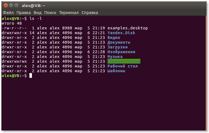Viewport: 209px width, 133px height.
Task: Open the Терминал menu
Action: pyautogui.click(x=69, y=13)
